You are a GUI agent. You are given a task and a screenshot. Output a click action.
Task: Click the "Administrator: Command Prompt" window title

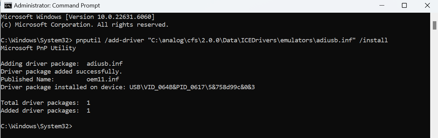tap(57, 6)
